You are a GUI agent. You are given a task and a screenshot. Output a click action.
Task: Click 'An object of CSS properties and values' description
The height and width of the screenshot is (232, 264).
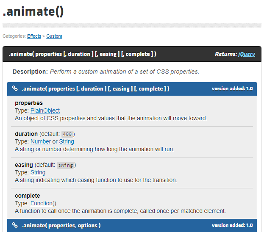tap(111, 118)
